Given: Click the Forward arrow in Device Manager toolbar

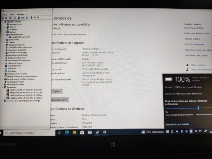Looking at the screenshot, I should point(6,18).
